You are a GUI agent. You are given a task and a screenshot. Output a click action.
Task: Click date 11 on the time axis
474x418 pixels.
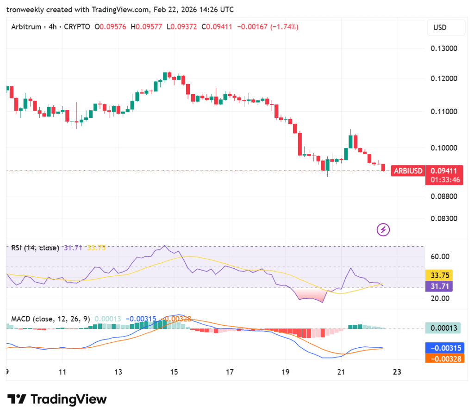(62, 372)
